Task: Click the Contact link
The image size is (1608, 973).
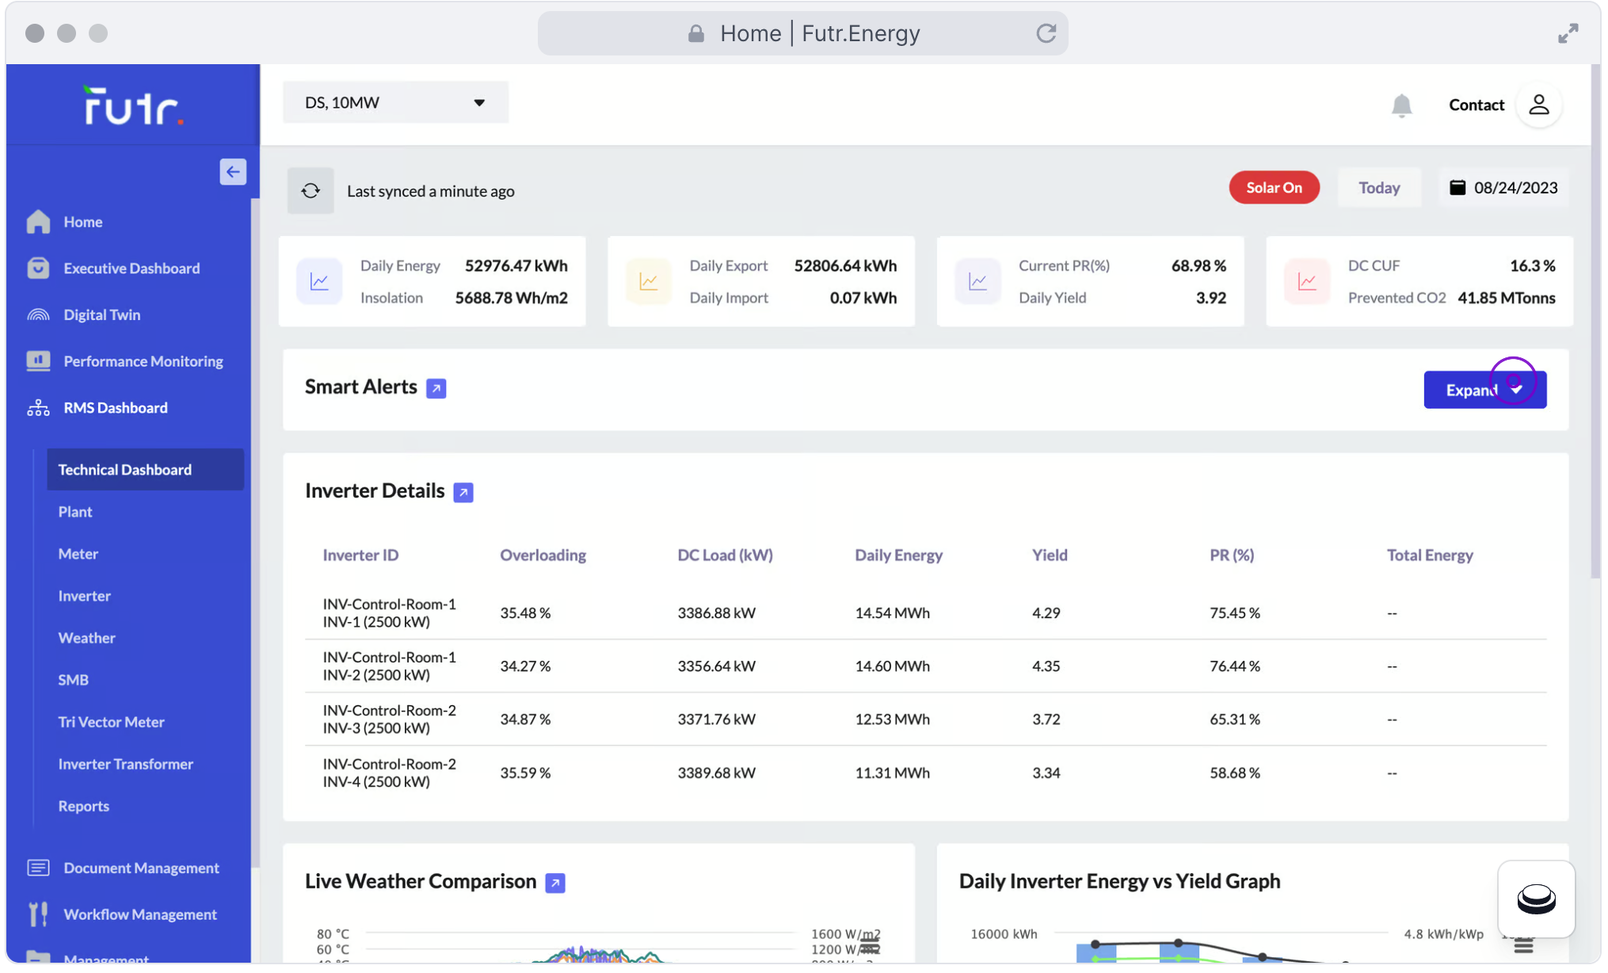Action: (1476, 105)
